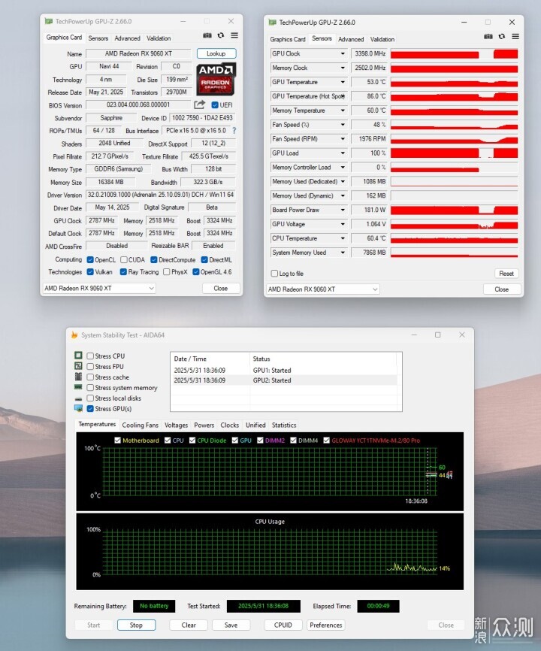Viewport: 541px width, 651px height.
Task: Switch to Sensors tab in Graphics Card window
Action: pyautogui.click(x=98, y=38)
